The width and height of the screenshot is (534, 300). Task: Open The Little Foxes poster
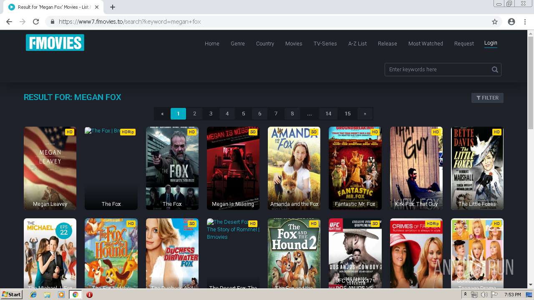tap(477, 168)
